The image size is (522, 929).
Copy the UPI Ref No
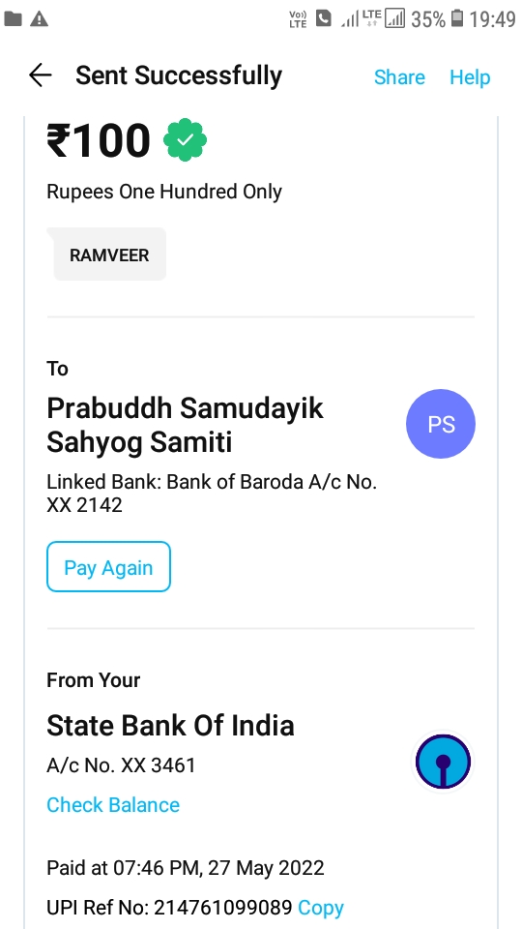click(x=321, y=907)
